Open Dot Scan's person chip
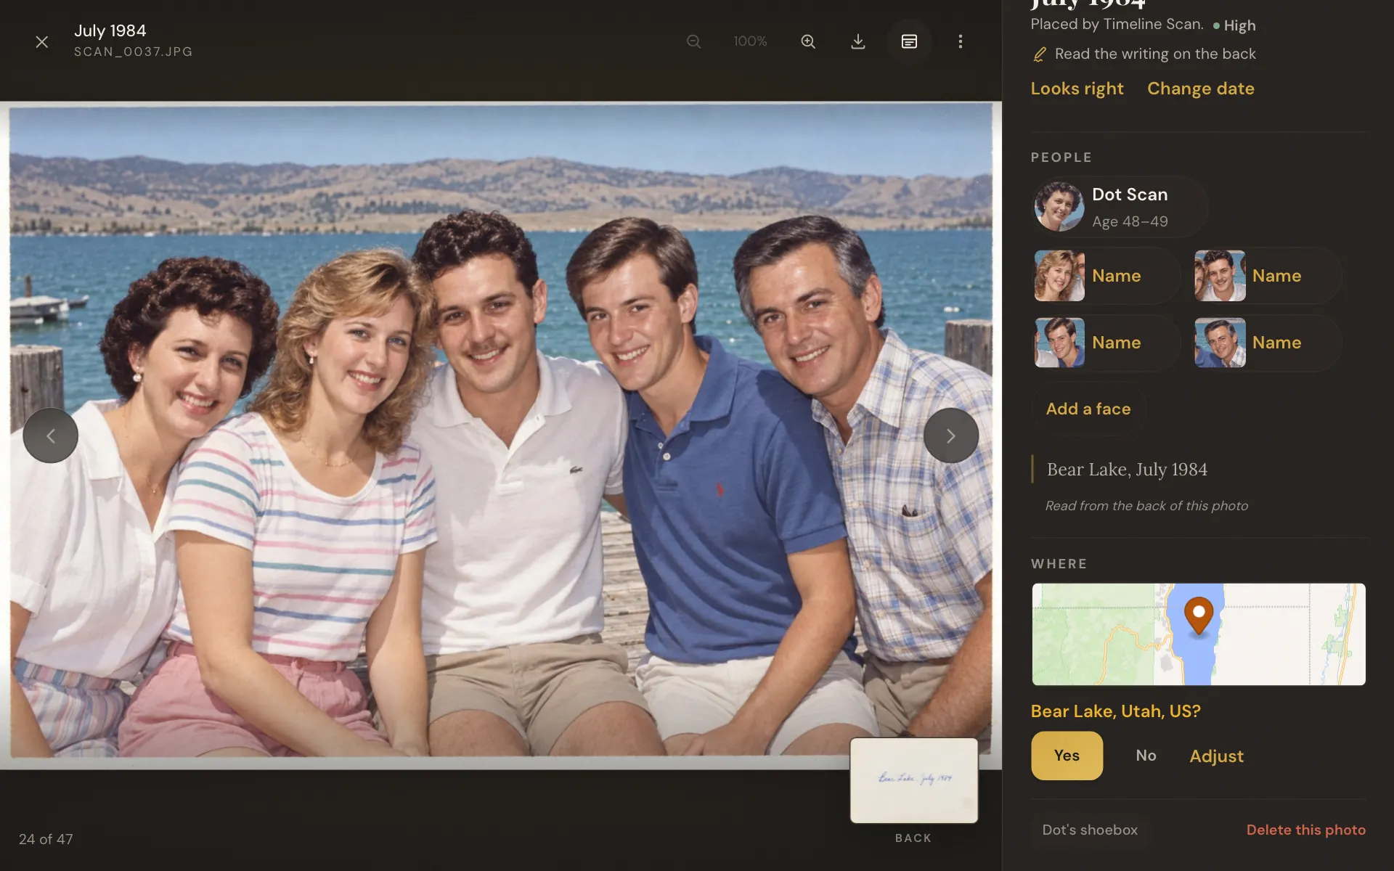This screenshot has height=871, width=1394. click(1120, 207)
